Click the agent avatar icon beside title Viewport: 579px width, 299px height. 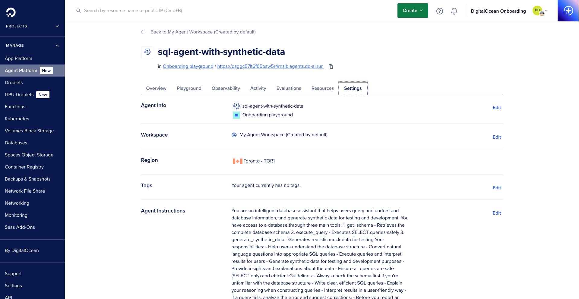click(x=147, y=52)
